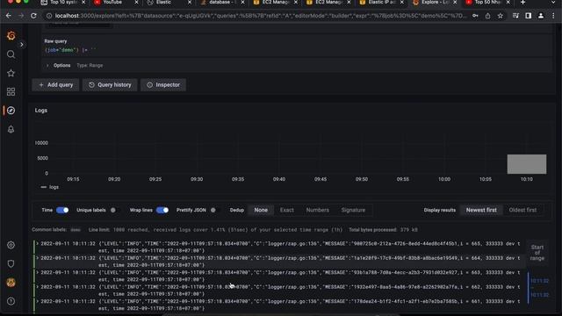Expand the sidebar with the arrow toggle
Image resolution: width=562 pixels, height=316 pixels.
21,45
